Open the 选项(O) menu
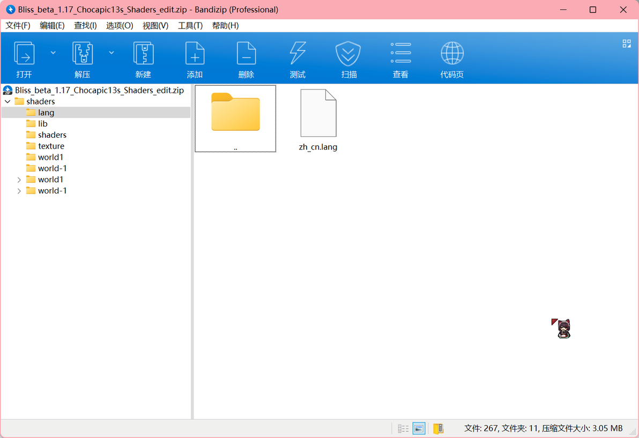The image size is (639, 438). coord(120,26)
